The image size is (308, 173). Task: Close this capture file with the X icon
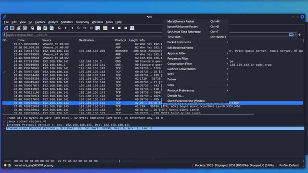(x=45, y=28)
